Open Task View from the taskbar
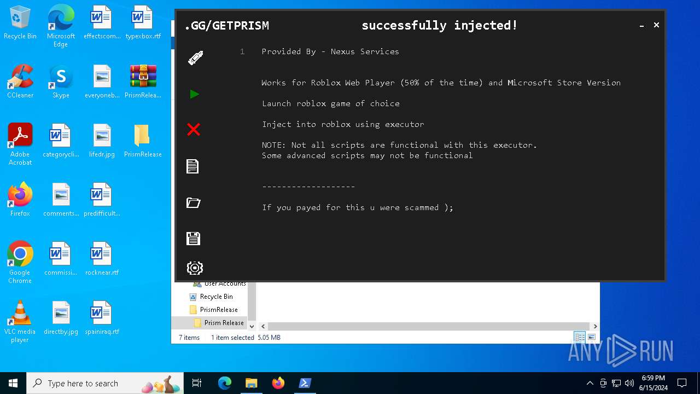 (197, 383)
